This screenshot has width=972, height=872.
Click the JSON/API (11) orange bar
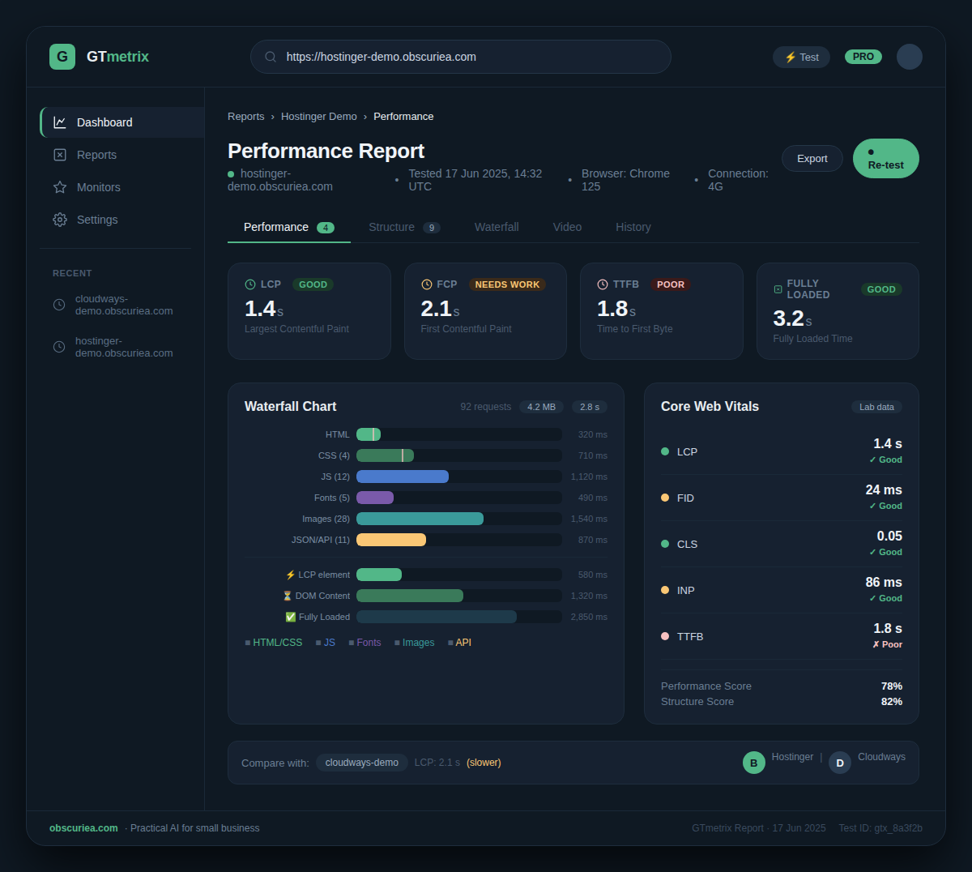[391, 540]
